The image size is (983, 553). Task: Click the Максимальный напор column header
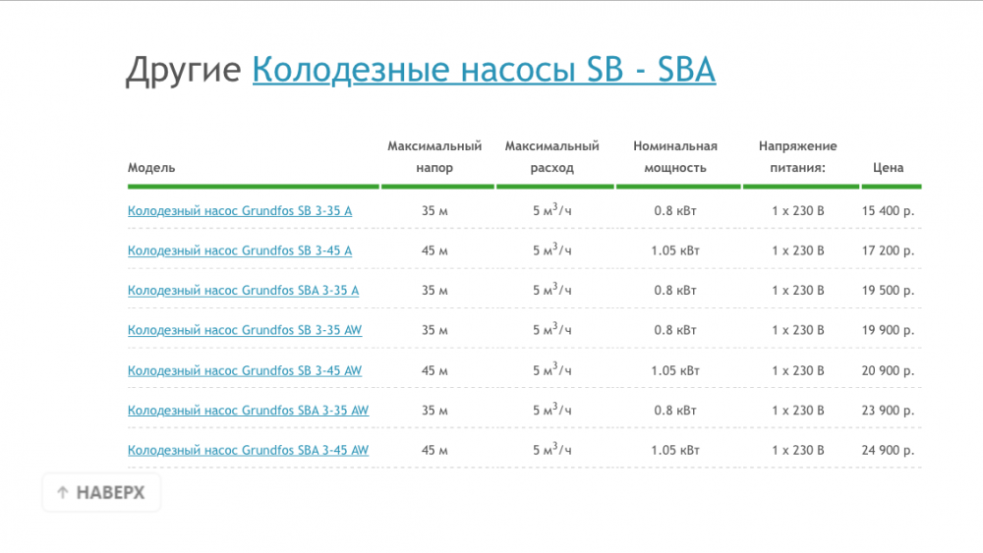(434, 157)
